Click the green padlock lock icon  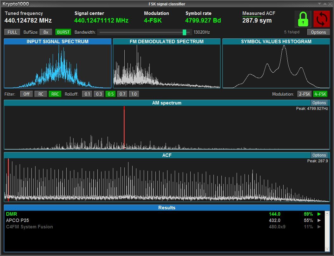303,19
